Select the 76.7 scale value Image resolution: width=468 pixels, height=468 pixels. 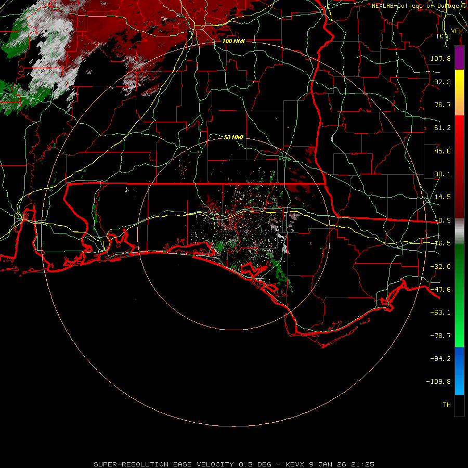coord(443,105)
